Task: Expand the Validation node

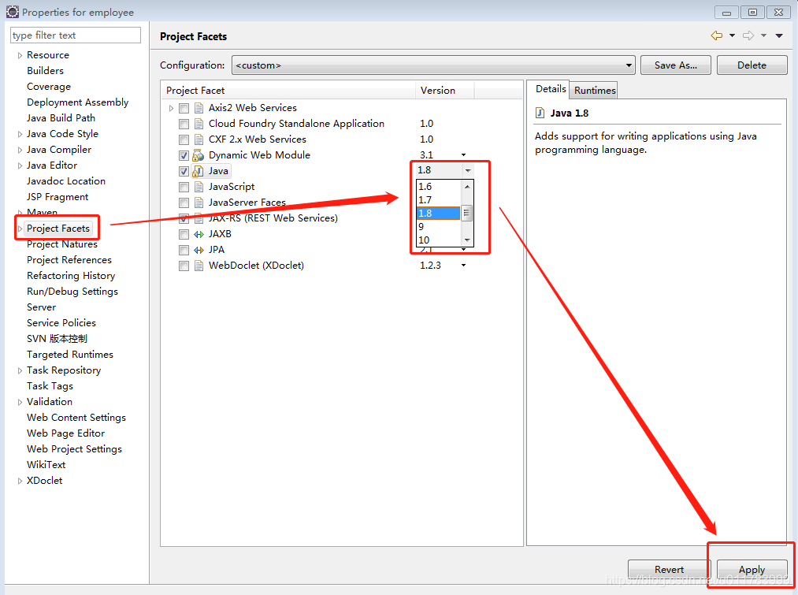Action: (20, 403)
